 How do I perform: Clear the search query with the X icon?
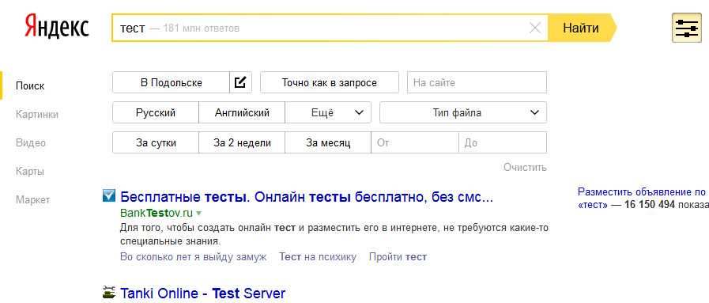535,28
